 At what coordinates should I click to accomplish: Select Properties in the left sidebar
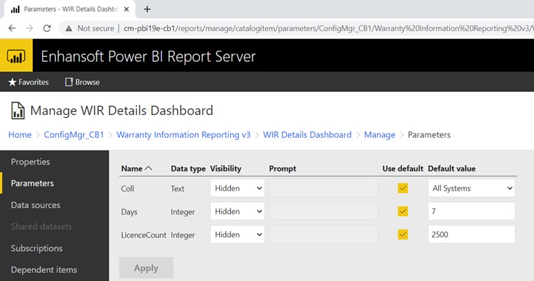pyautogui.click(x=30, y=162)
